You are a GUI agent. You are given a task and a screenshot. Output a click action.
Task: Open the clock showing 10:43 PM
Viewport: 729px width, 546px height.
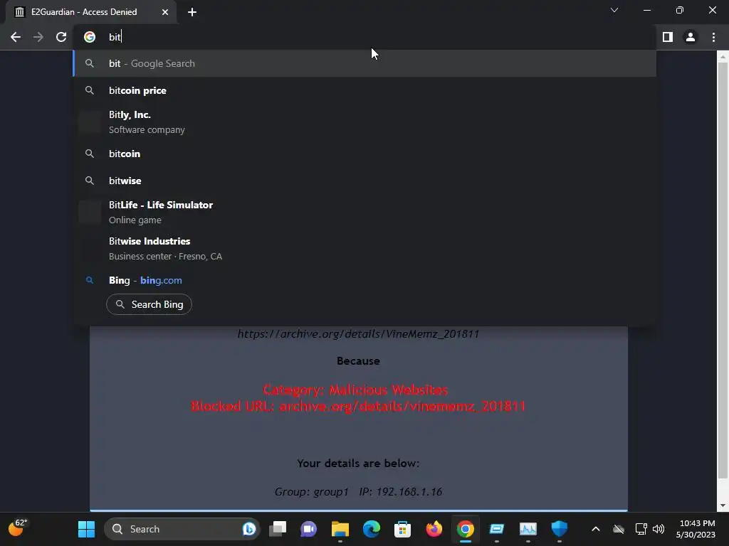[696, 529]
